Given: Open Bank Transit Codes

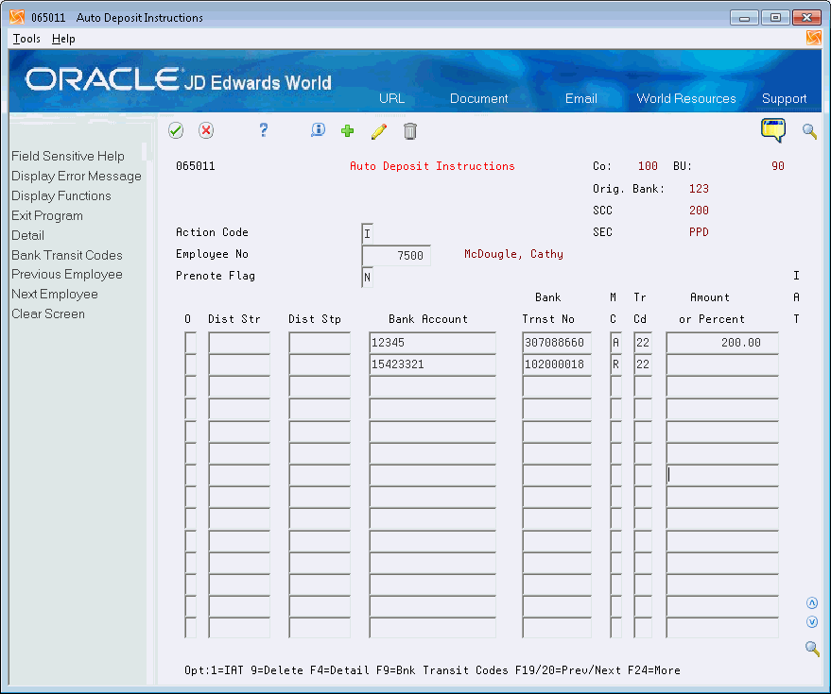Looking at the screenshot, I should 67,255.
